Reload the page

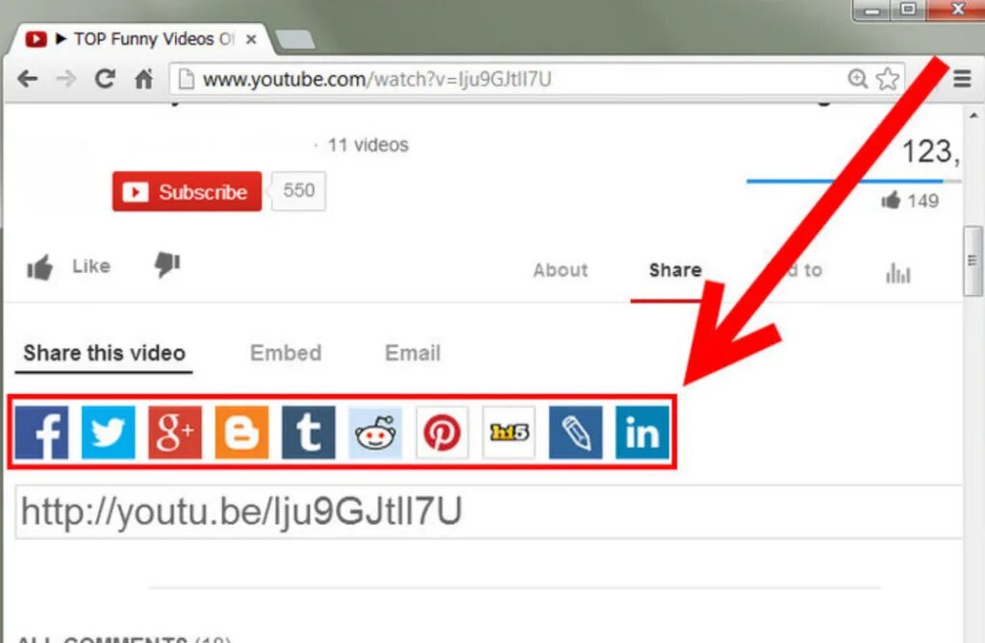pyautogui.click(x=105, y=79)
